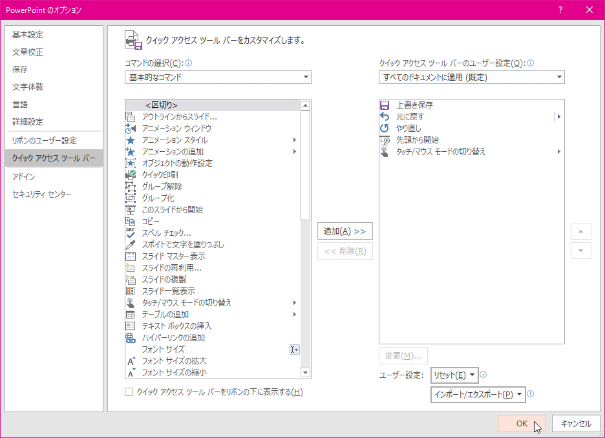Screen dimensions: 605x438
Task: Click the スライドの再利用 icon
Action: click(131, 268)
